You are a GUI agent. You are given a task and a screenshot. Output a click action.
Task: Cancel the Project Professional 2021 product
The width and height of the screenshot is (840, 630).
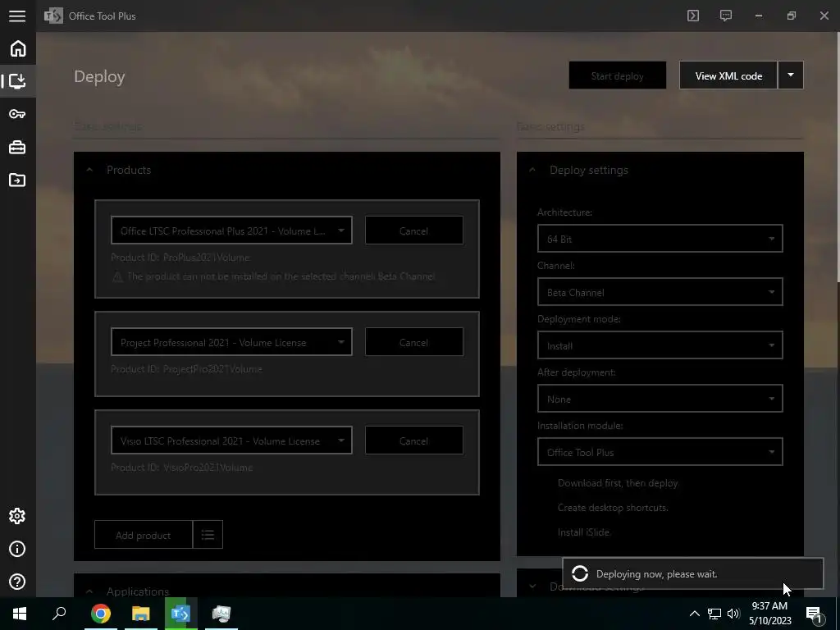[414, 342]
